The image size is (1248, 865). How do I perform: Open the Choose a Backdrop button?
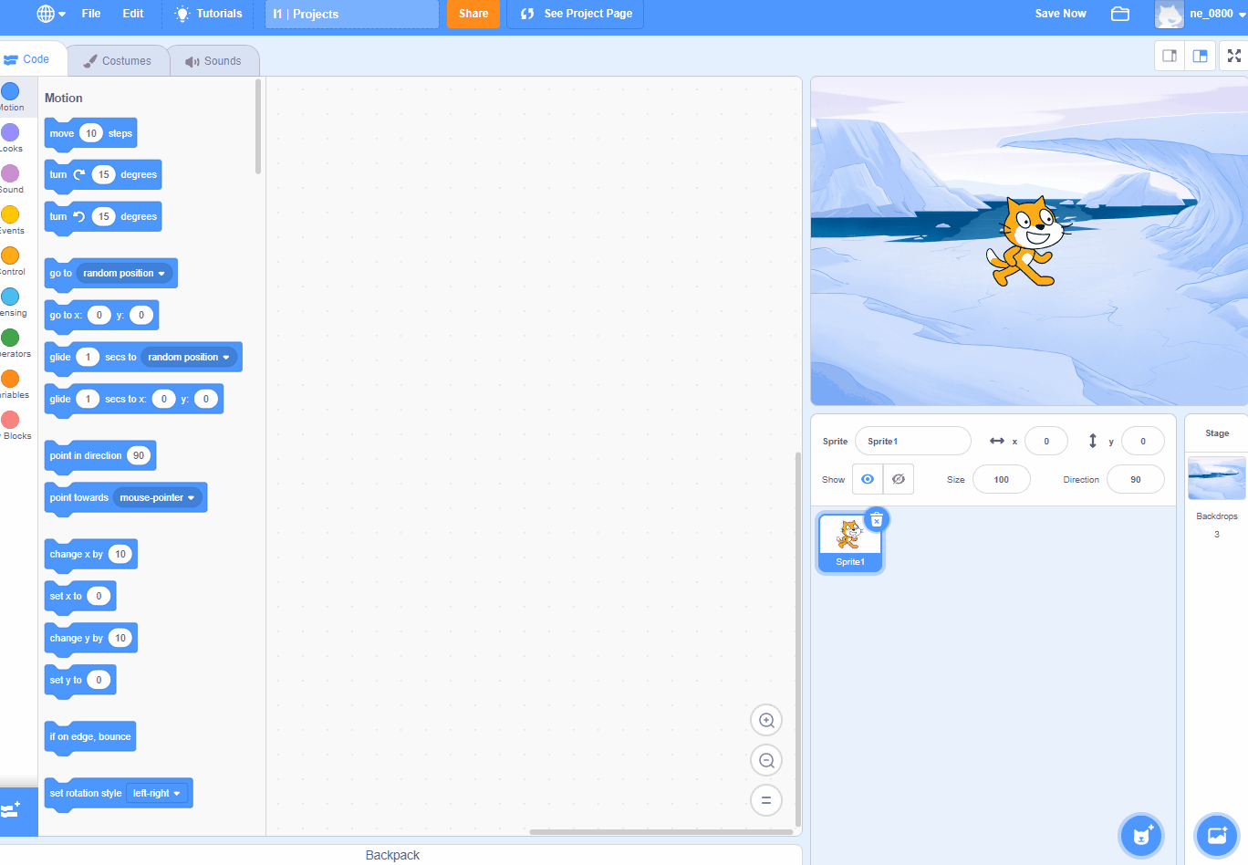(1216, 834)
